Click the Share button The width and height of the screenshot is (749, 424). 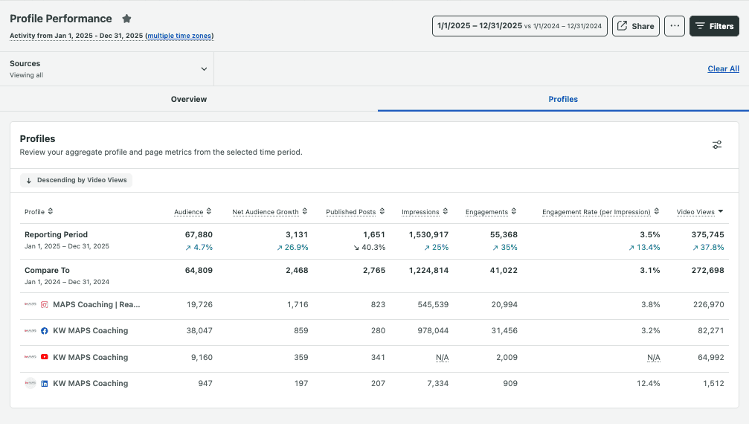click(635, 26)
